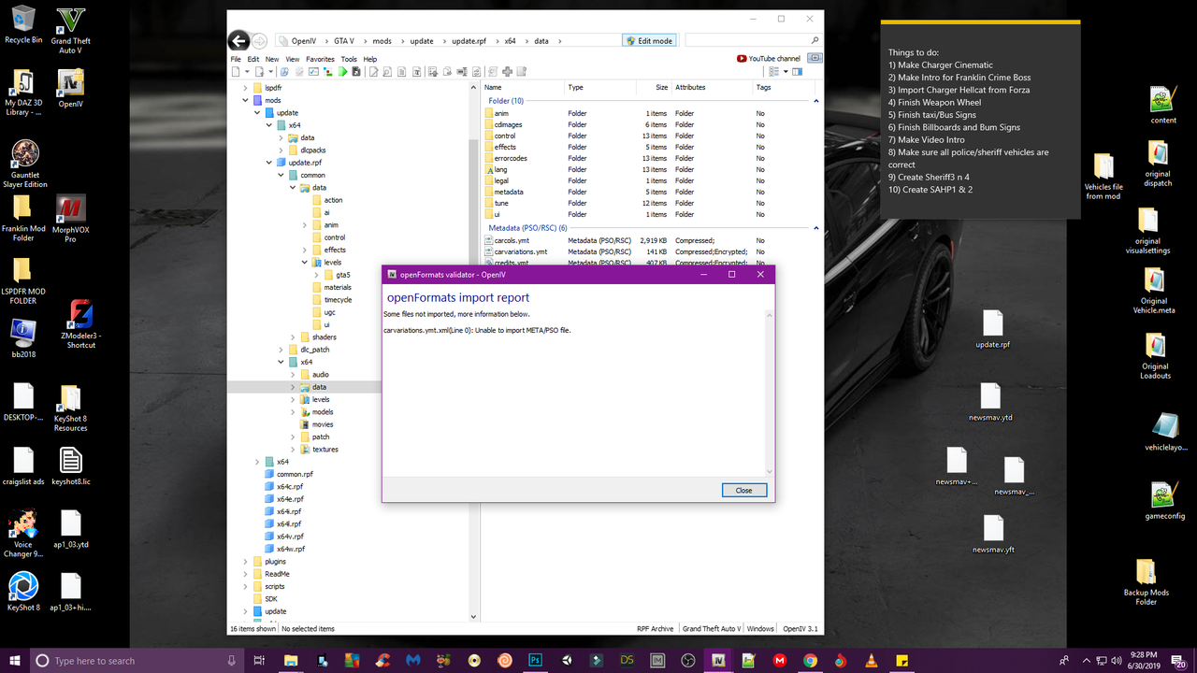Go back with the black back arrow
Screen dimensions: 1197x673
coord(238,40)
